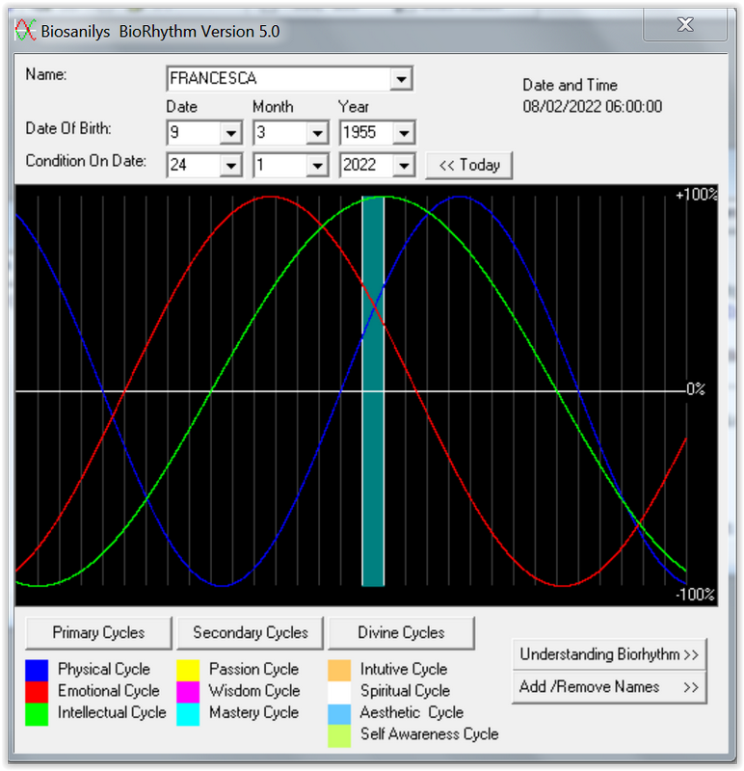This screenshot has height=771, width=744.
Task: Click the 'Physical Cycle' label
Action: click(x=104, y=669)
